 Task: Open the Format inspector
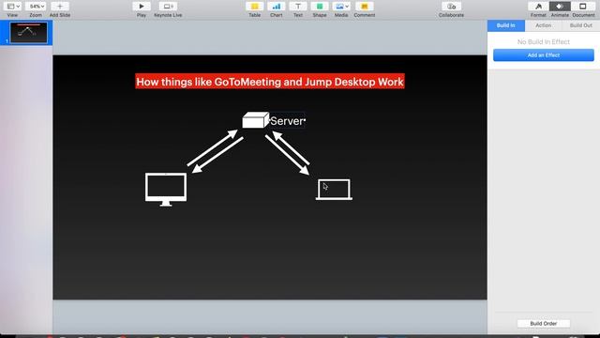coord(538,7)
